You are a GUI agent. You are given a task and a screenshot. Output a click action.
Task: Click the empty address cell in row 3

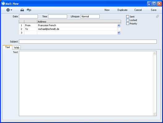(77, 33)
